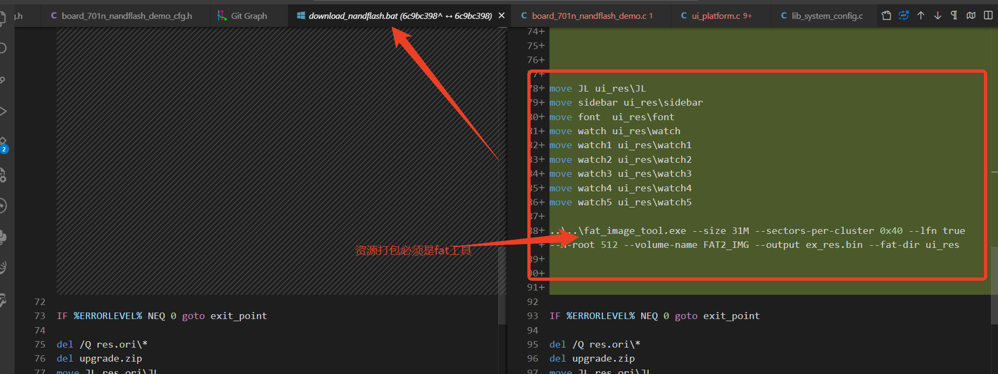Screen dimensions: 998x374
Task: Open Run and Debug from activity bar
Action: pyautogui.click(x=3, y=112)
